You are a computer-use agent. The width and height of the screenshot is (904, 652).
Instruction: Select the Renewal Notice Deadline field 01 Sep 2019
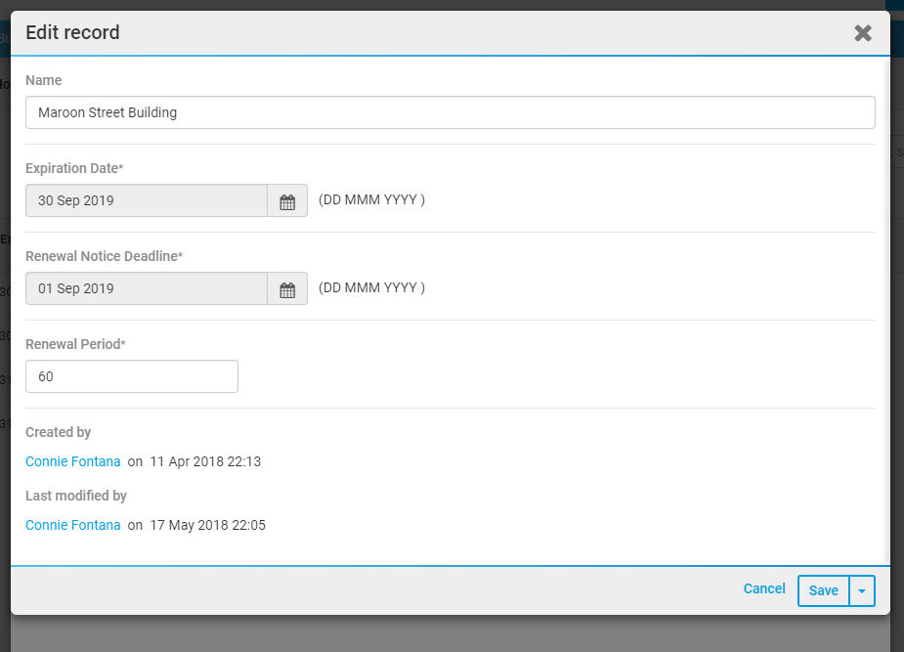click(x=147, y=288)
